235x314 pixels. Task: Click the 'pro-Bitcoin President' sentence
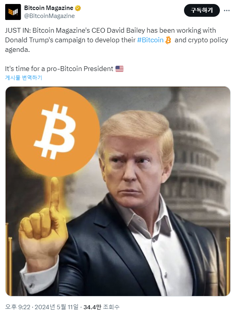[x=59, y=69]
